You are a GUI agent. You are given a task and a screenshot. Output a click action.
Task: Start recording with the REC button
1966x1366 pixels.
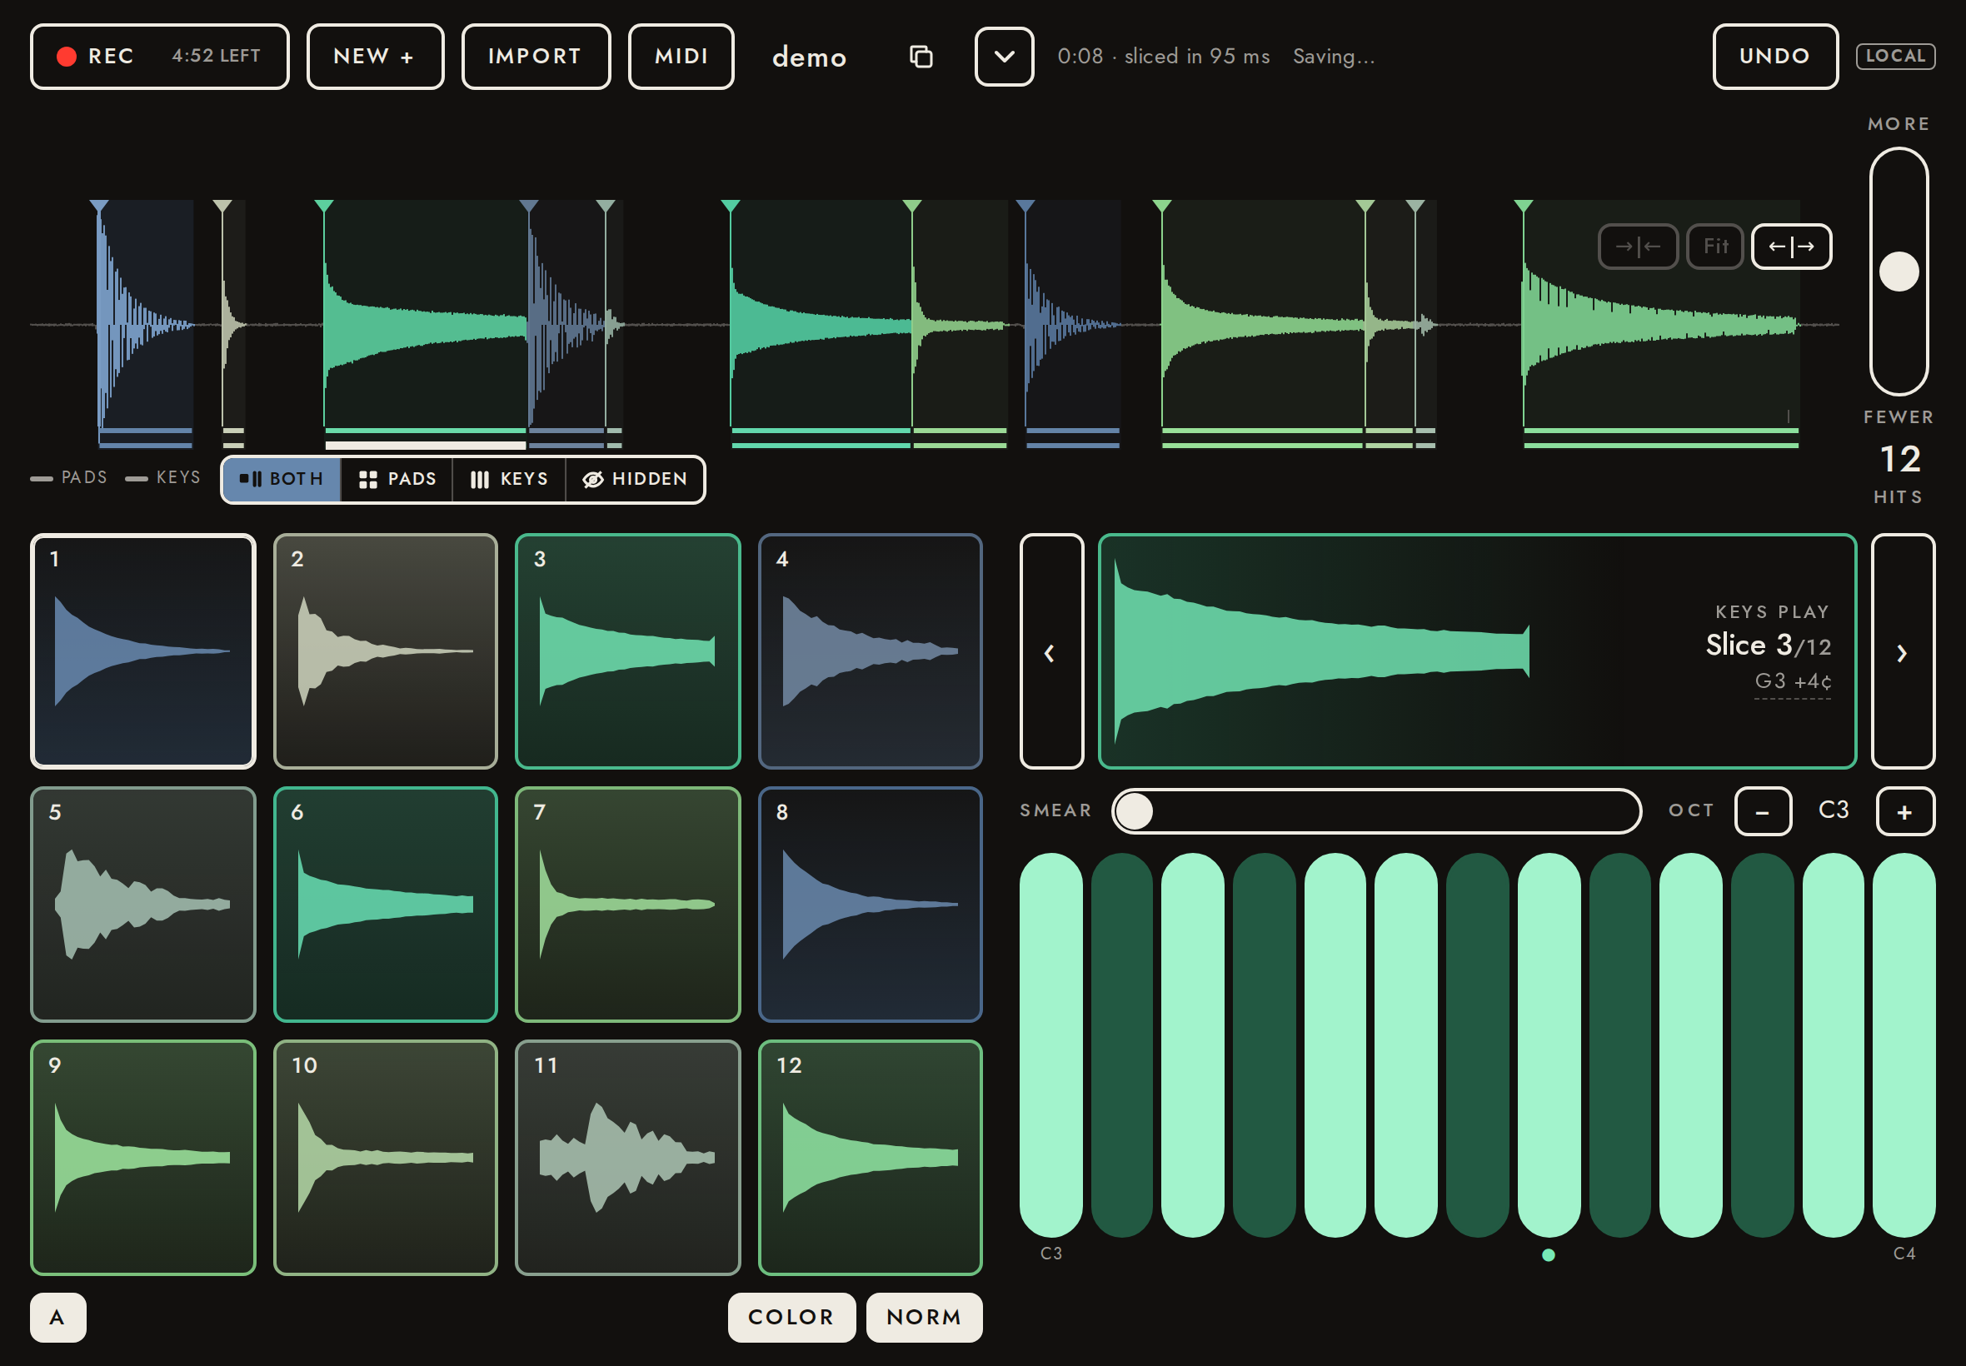click(159, 57)
